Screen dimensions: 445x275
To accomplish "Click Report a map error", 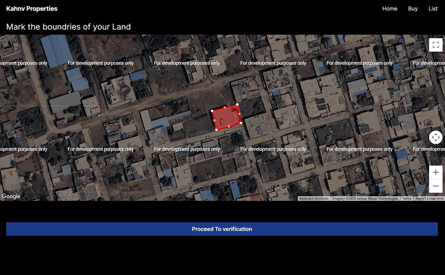I will tap(429, 199).
